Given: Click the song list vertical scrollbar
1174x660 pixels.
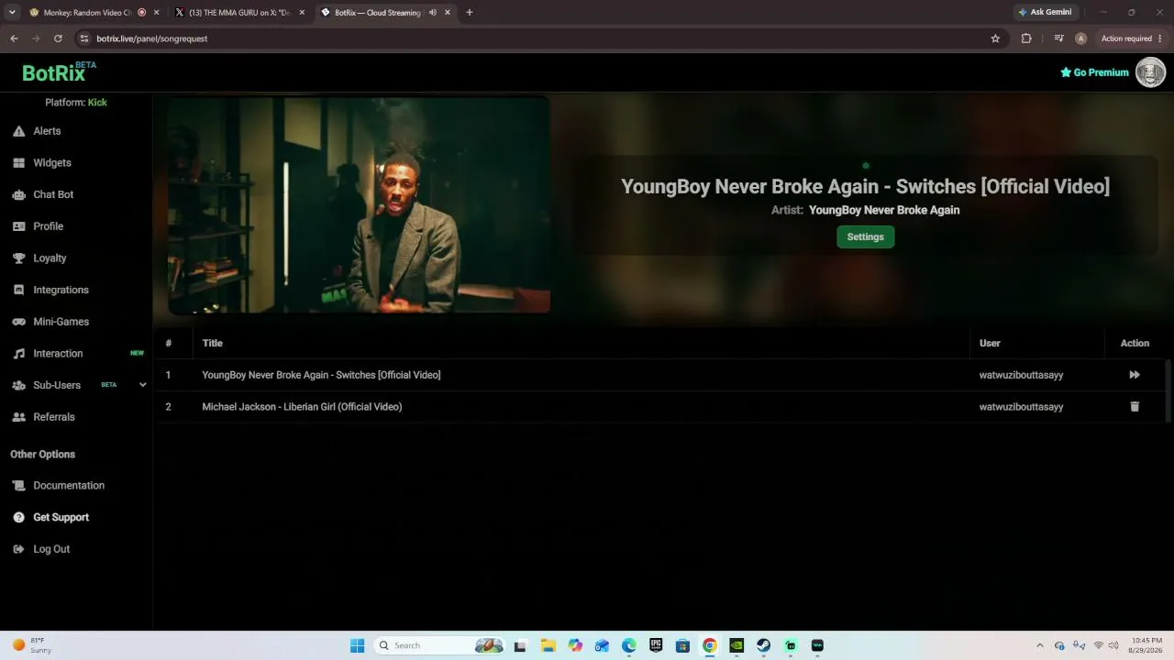Looking at the screenshot, I should (x=1168, y=390).
